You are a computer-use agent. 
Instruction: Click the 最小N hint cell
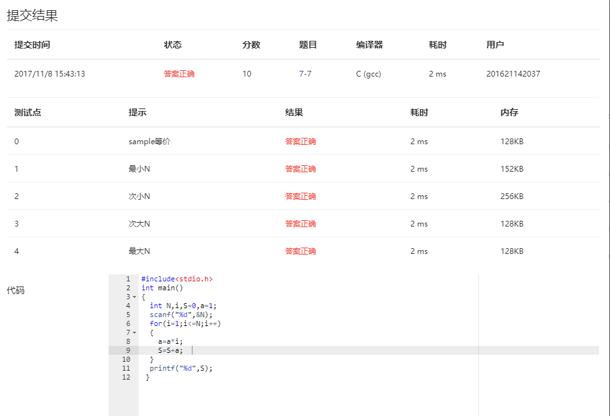[x=139, y=169]
